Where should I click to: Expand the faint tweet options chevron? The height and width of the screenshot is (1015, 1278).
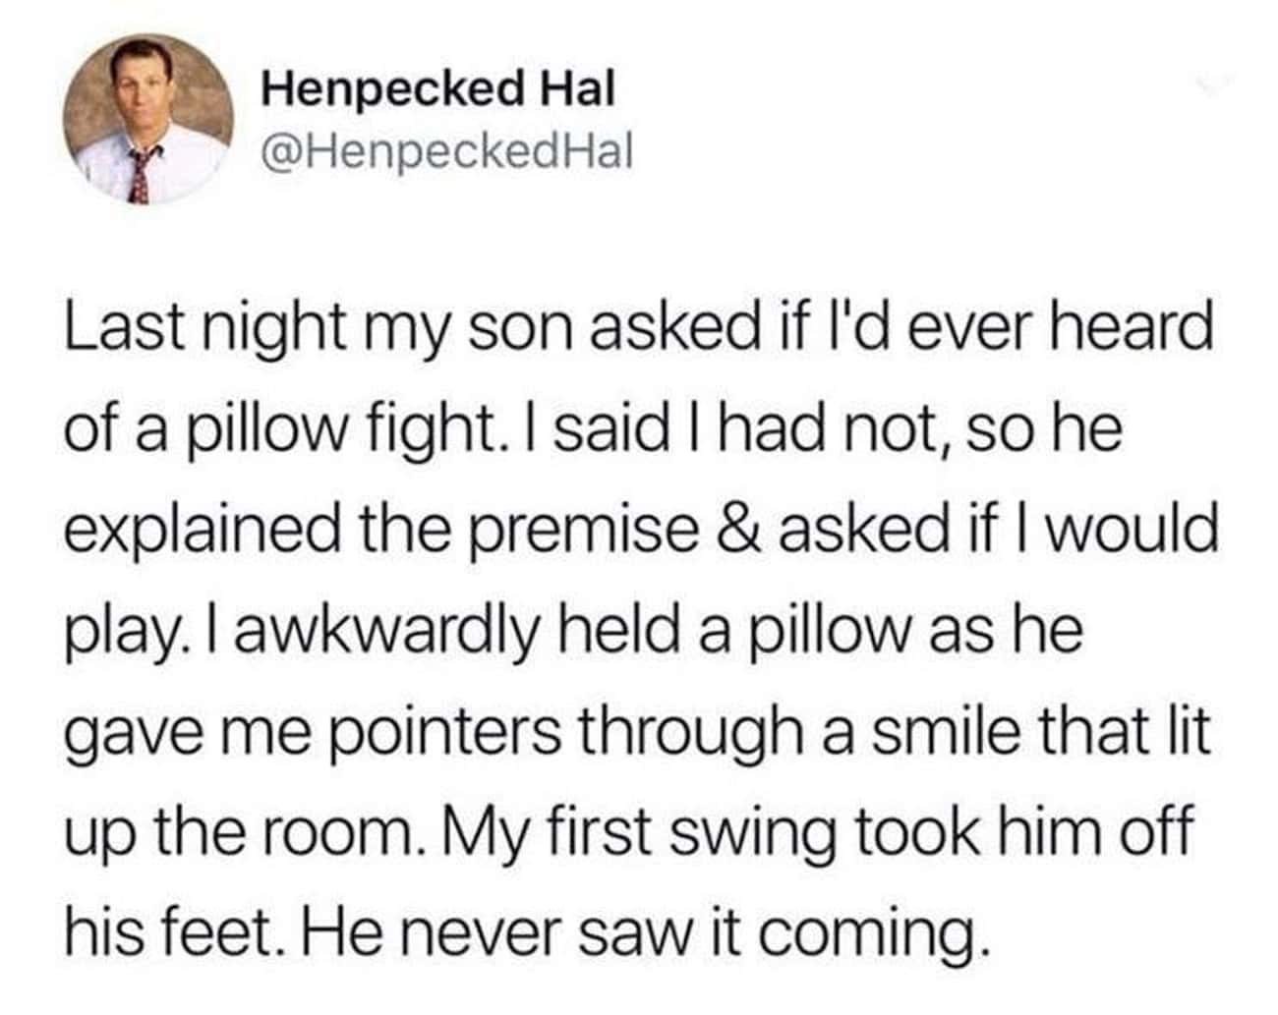tap(1210, 86)
